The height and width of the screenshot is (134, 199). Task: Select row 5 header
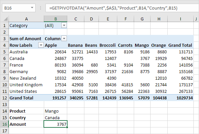pyautogui.click(x=4, y=52)
